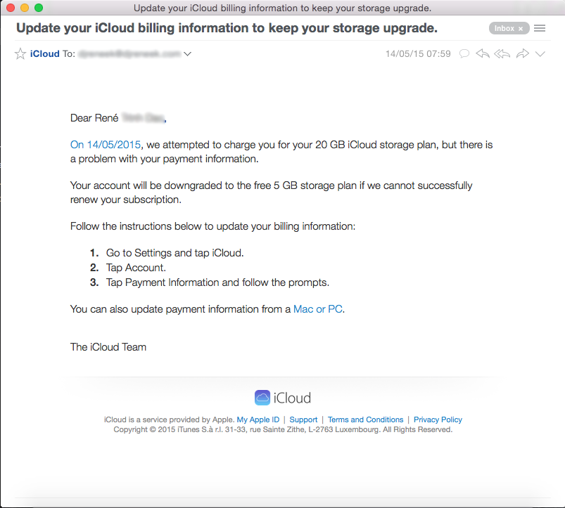Open the speech bubble comment icon
The image size is (565, 508).
464,54
